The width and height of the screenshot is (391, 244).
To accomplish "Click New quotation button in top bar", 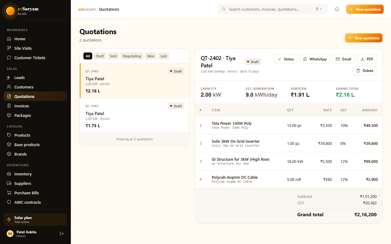I will [x=365, y=9].
